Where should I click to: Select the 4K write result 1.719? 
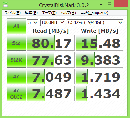[100, 77]
